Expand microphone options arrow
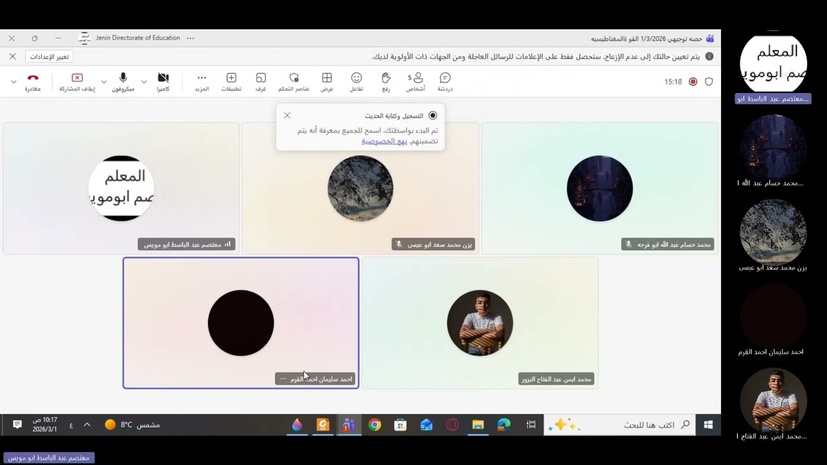Screen dimensions: 827x465 pos(103,82)
